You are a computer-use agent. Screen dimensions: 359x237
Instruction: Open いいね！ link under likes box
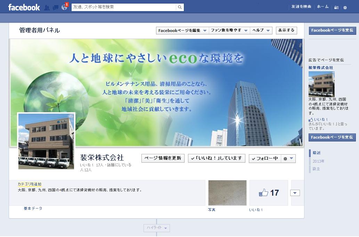click(x=256, y=210)
